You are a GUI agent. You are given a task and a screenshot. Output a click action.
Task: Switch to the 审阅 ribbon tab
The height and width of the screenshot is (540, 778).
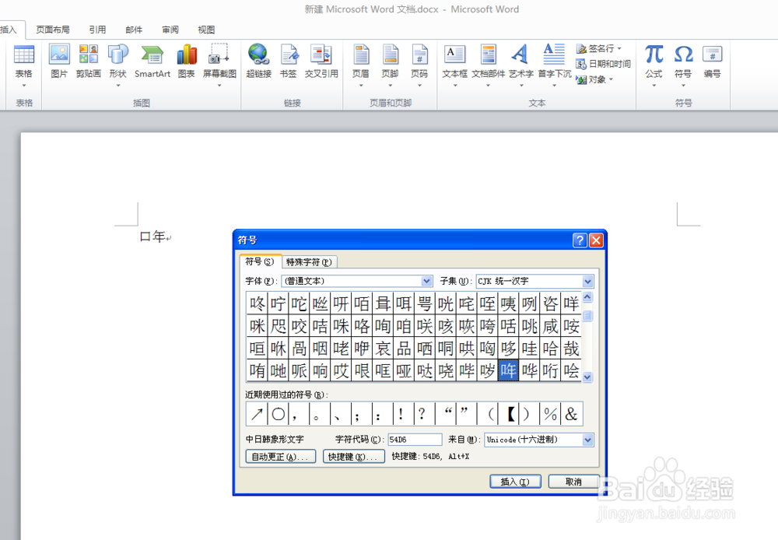[170, 30]
